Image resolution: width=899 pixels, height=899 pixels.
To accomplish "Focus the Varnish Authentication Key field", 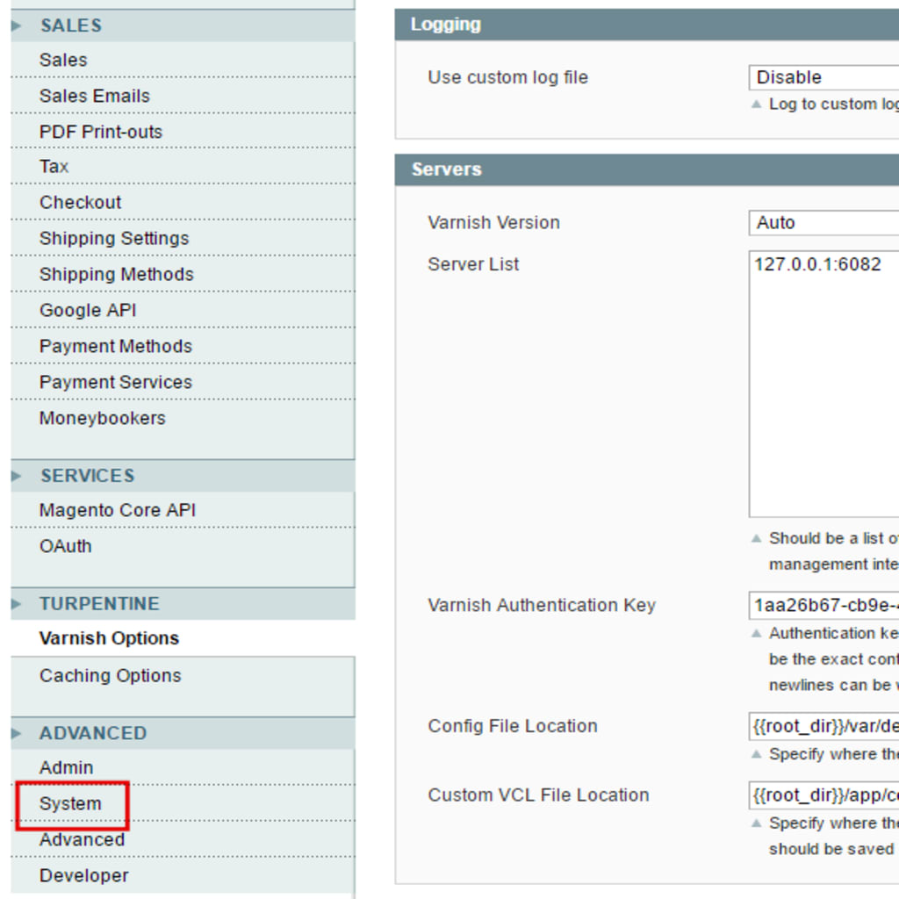I will coord(823,606).
